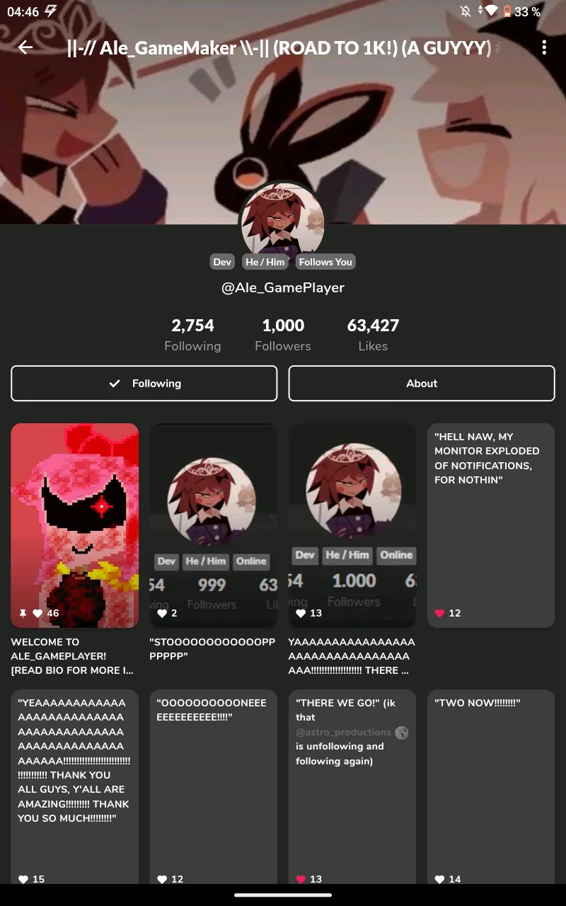Screen dimensions: 566x906
Task: Tap heart icon on the 999 followers post
Action: point(162,613)
